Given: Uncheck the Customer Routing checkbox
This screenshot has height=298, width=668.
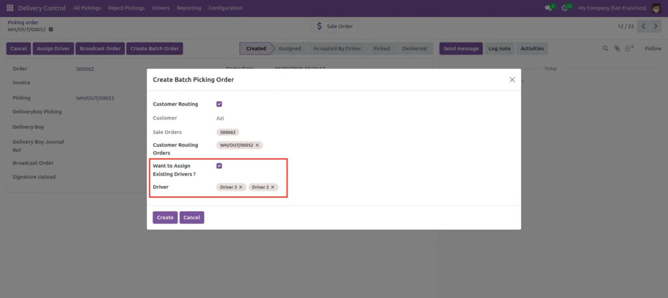Looking at the screenshot, I should pyautogui.click(x=219, y=104).
